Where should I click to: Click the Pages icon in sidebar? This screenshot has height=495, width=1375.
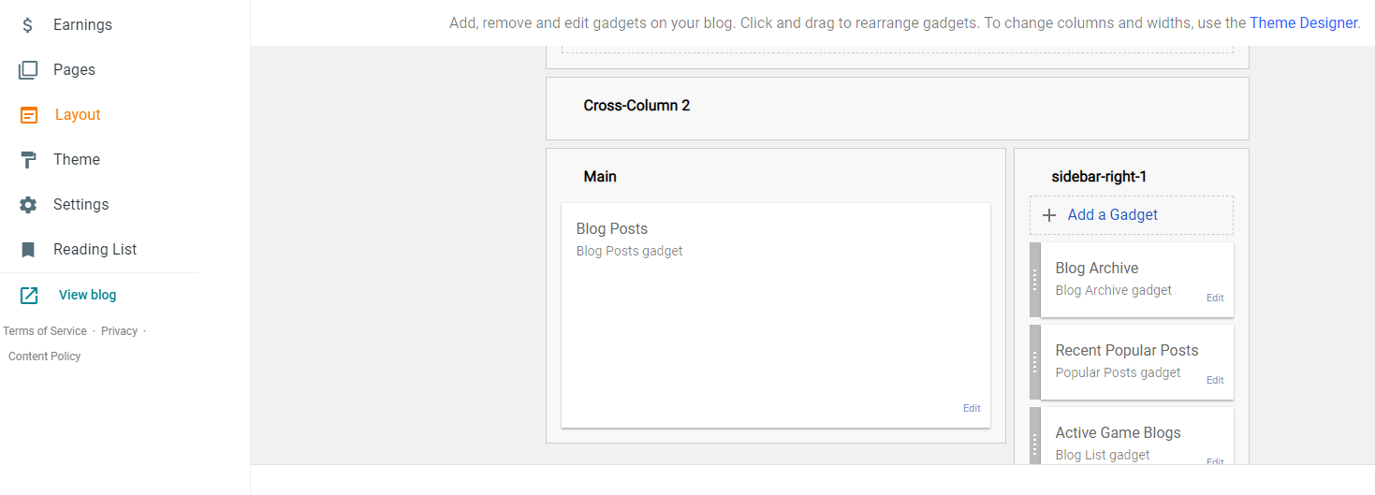(x=28, y=70)
